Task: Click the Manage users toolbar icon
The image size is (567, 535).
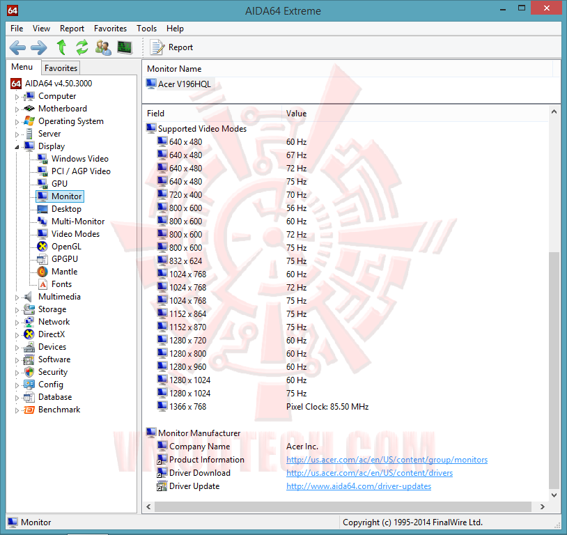Action: 103,47
